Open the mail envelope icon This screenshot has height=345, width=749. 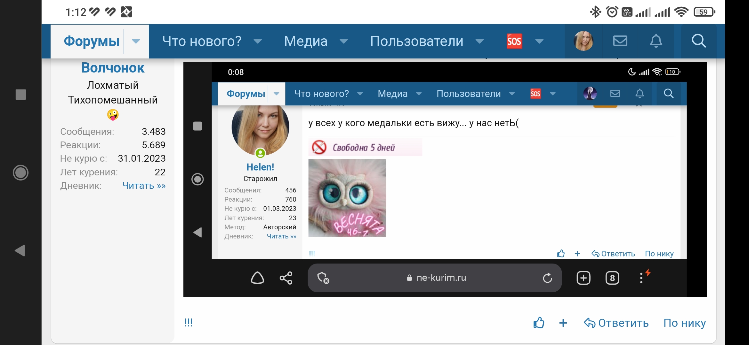pos(620,41)
